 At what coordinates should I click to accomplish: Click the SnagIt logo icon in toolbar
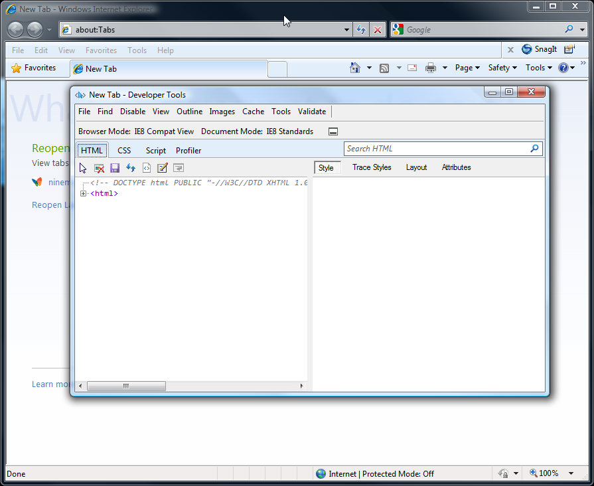pyautogui.click(x=526, y=49)
